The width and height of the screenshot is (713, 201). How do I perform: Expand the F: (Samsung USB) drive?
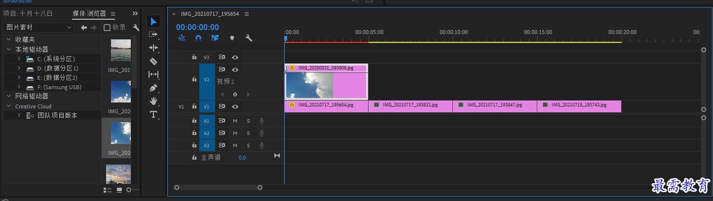(x=19, y=87)
